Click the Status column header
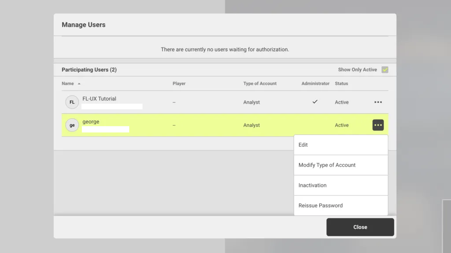The width and height of the screenshot is (451, 253). [341, 83]
